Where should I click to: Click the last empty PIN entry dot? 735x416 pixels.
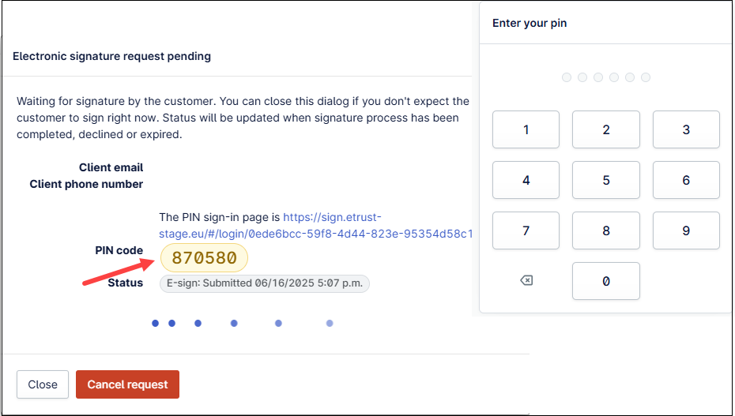click(646, 77)
